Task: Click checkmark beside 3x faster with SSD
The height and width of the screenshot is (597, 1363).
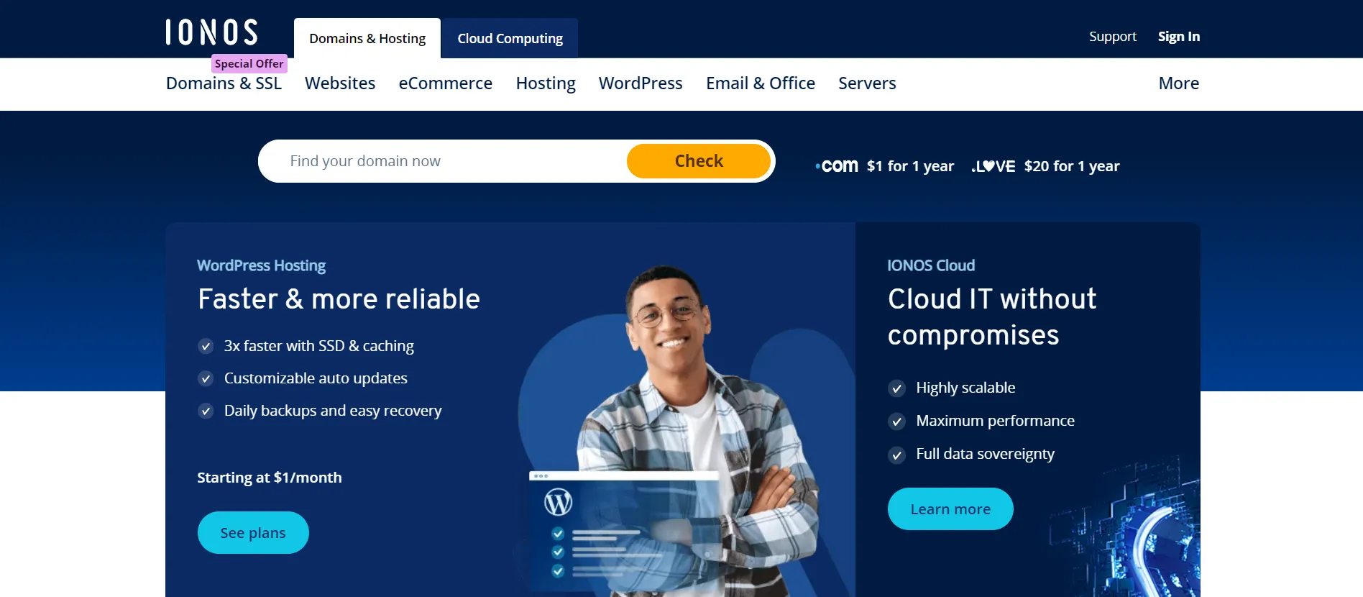Action: pos(206,346)
